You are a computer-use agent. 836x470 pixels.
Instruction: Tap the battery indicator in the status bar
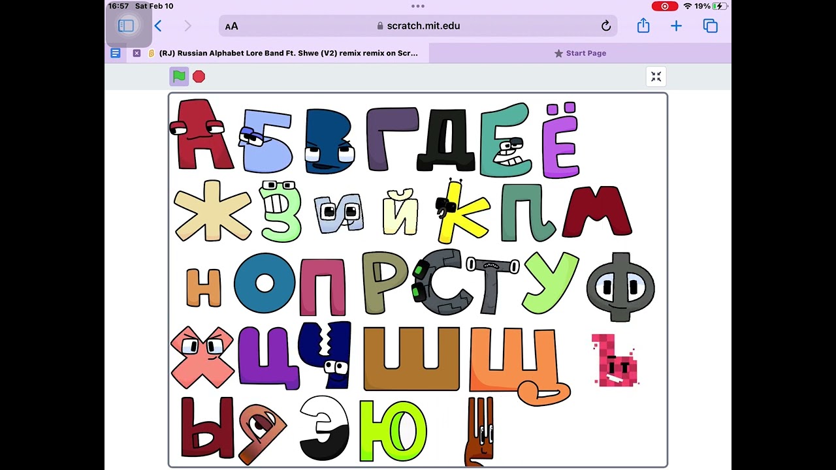720,6
